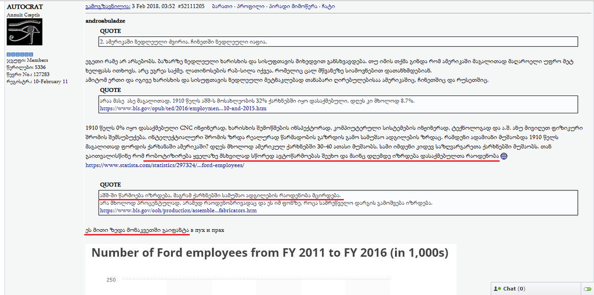Open AUTOCRAT's Eye of Horus avatar
Image resolution: width=594 pixels, height=295 pixels.
point(24,32)
